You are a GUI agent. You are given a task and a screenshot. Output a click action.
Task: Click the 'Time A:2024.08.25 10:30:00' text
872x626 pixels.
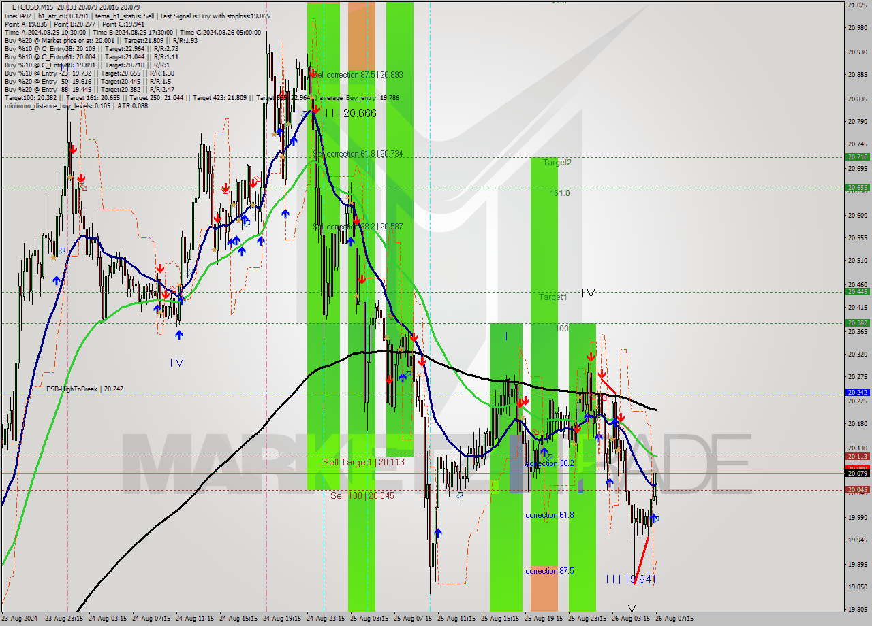[x=45, y=32]
